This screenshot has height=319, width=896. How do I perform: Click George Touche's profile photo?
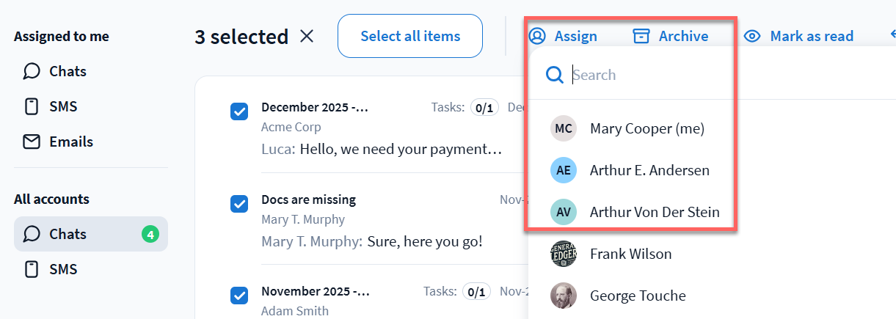[x=564, y=296]
